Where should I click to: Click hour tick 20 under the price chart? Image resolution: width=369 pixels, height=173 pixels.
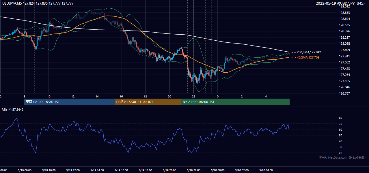[169, 96]
